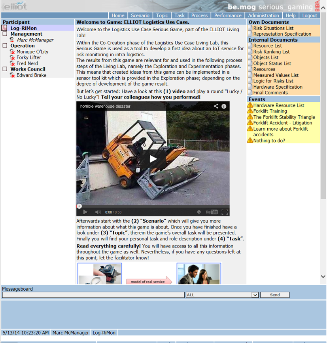The image size is (327, 343).
Task: Click the Send message button
Action: point(275,295)
